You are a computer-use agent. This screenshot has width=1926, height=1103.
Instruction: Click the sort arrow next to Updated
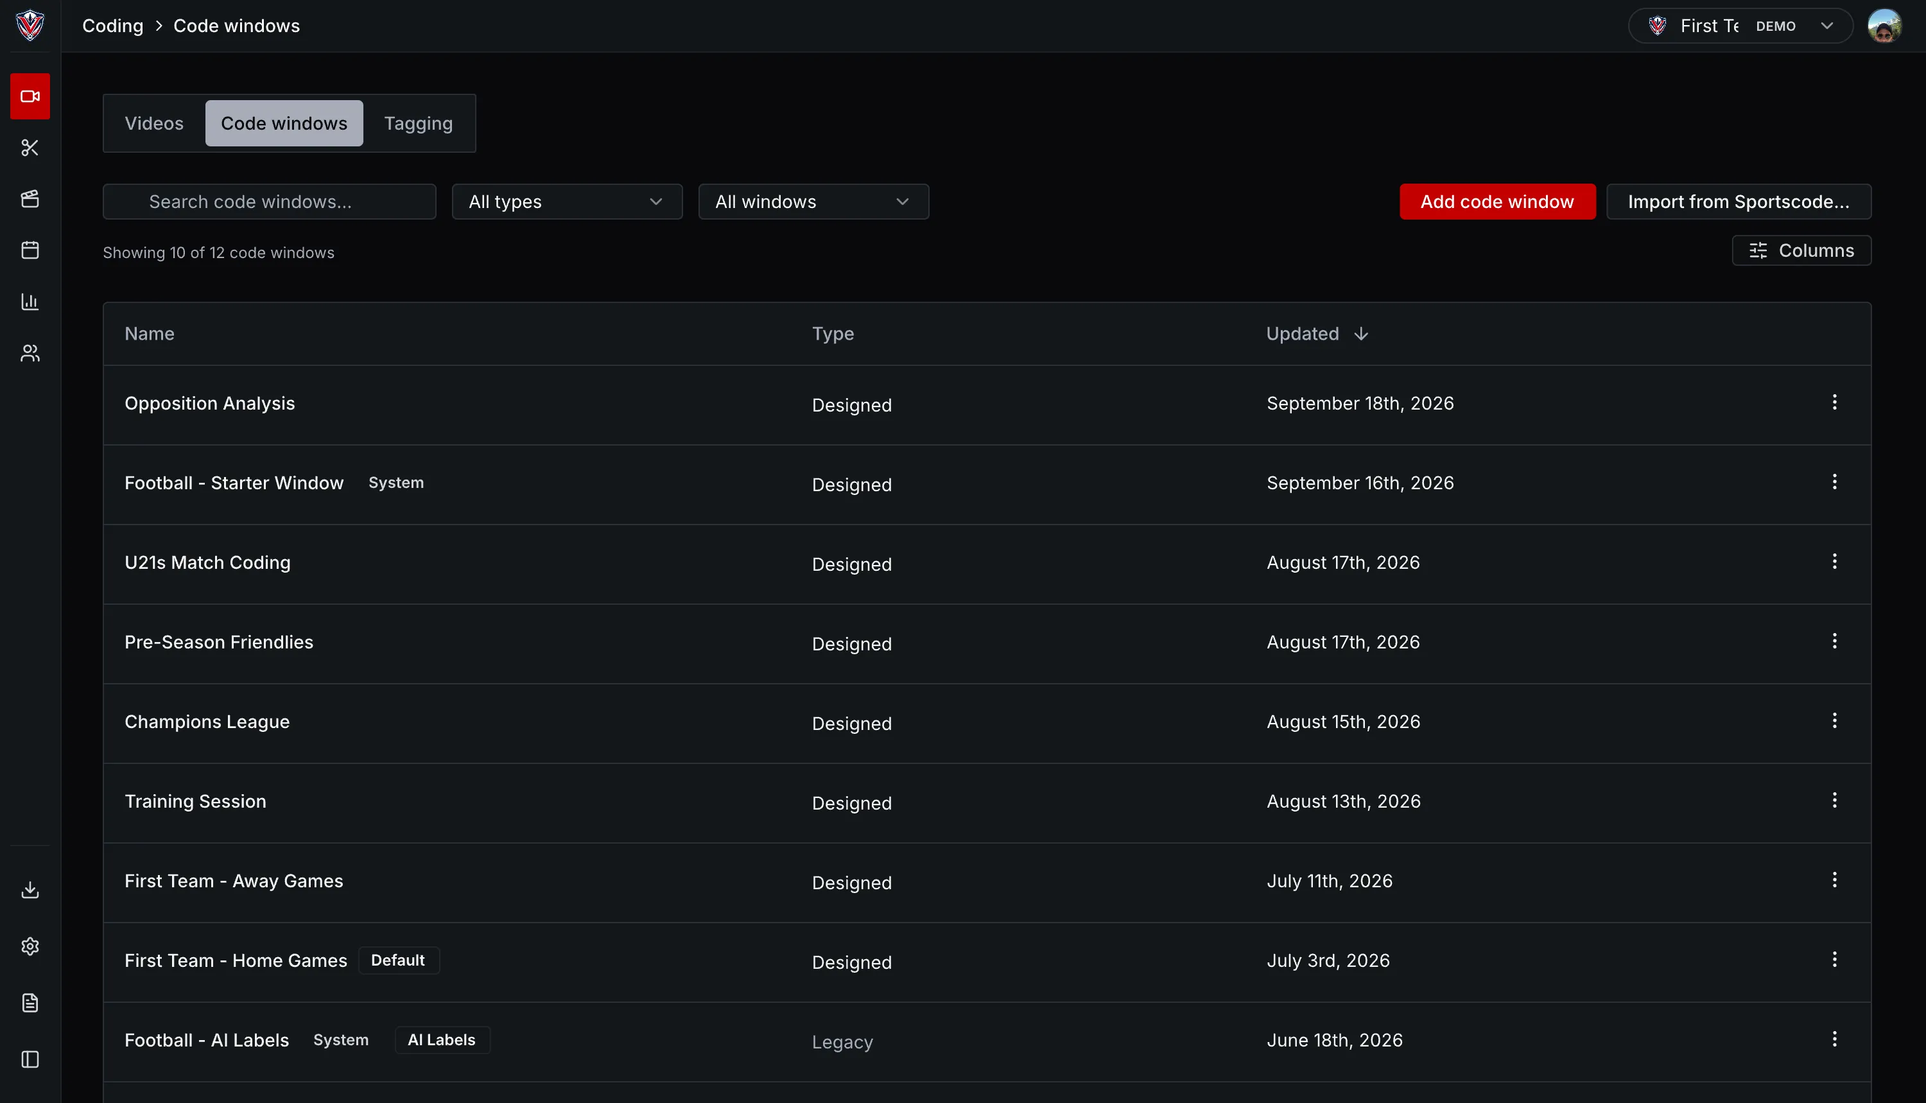click(x=1360, y=334)
